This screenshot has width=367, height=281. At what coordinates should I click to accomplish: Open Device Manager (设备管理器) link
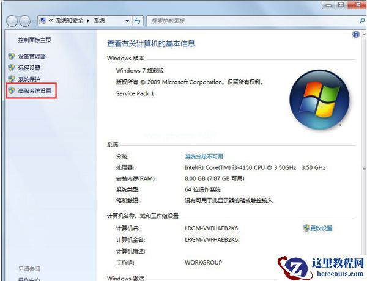click(32, 56)
